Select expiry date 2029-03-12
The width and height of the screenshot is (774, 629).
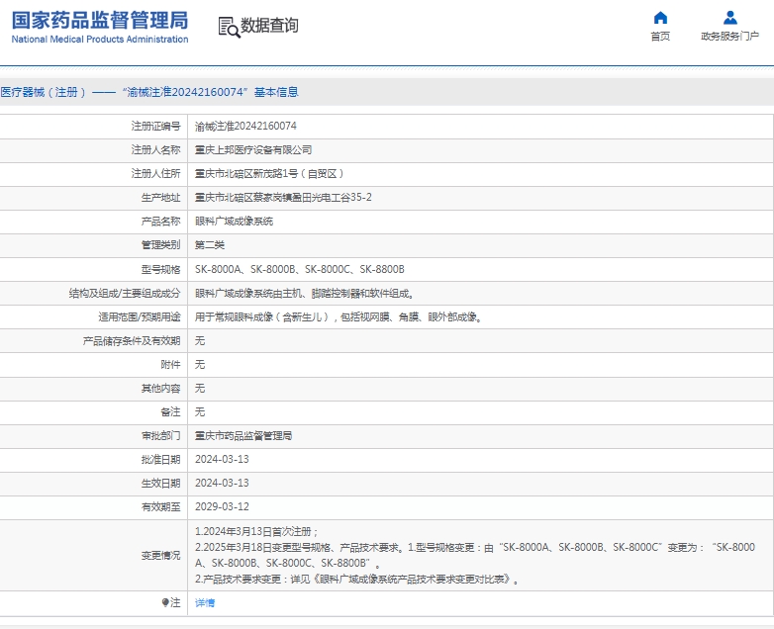pyautogui.click(x=222, y=506)
